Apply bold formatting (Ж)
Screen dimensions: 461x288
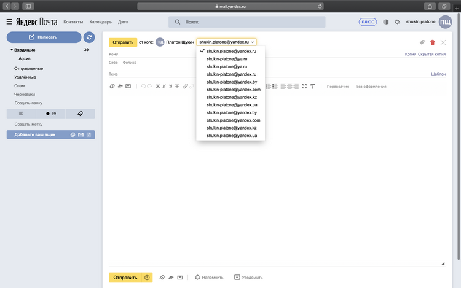(x=158, y=87)
